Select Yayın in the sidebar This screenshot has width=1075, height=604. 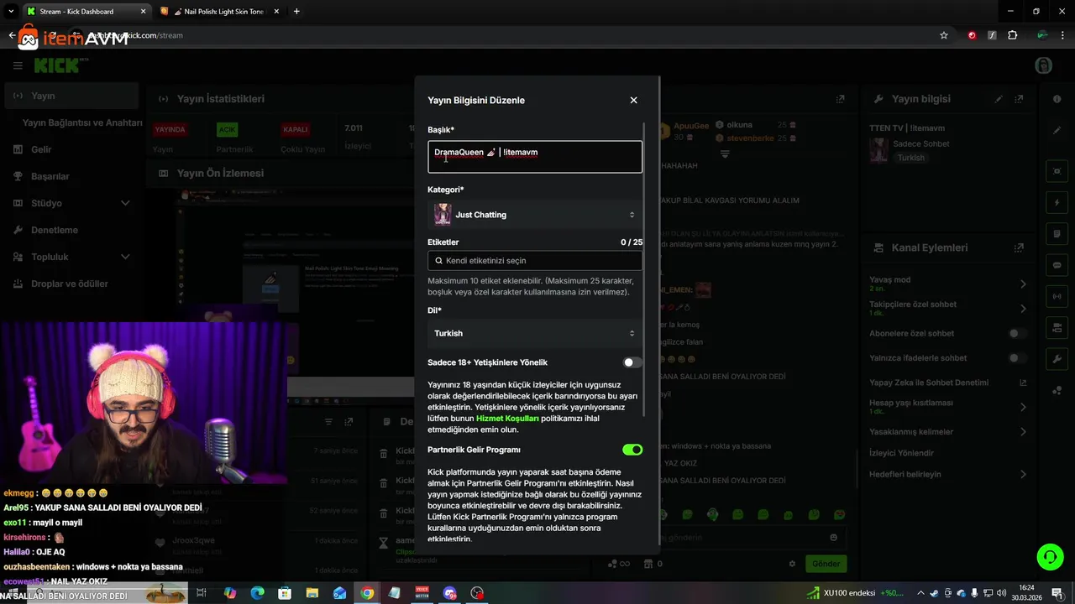(73, 96)
